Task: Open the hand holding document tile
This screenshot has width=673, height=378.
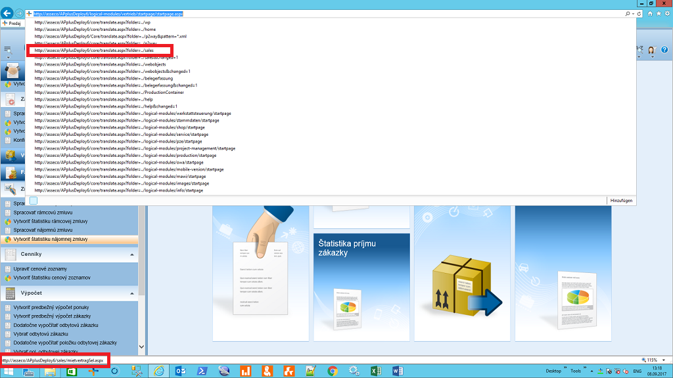Action: point(260,274)
